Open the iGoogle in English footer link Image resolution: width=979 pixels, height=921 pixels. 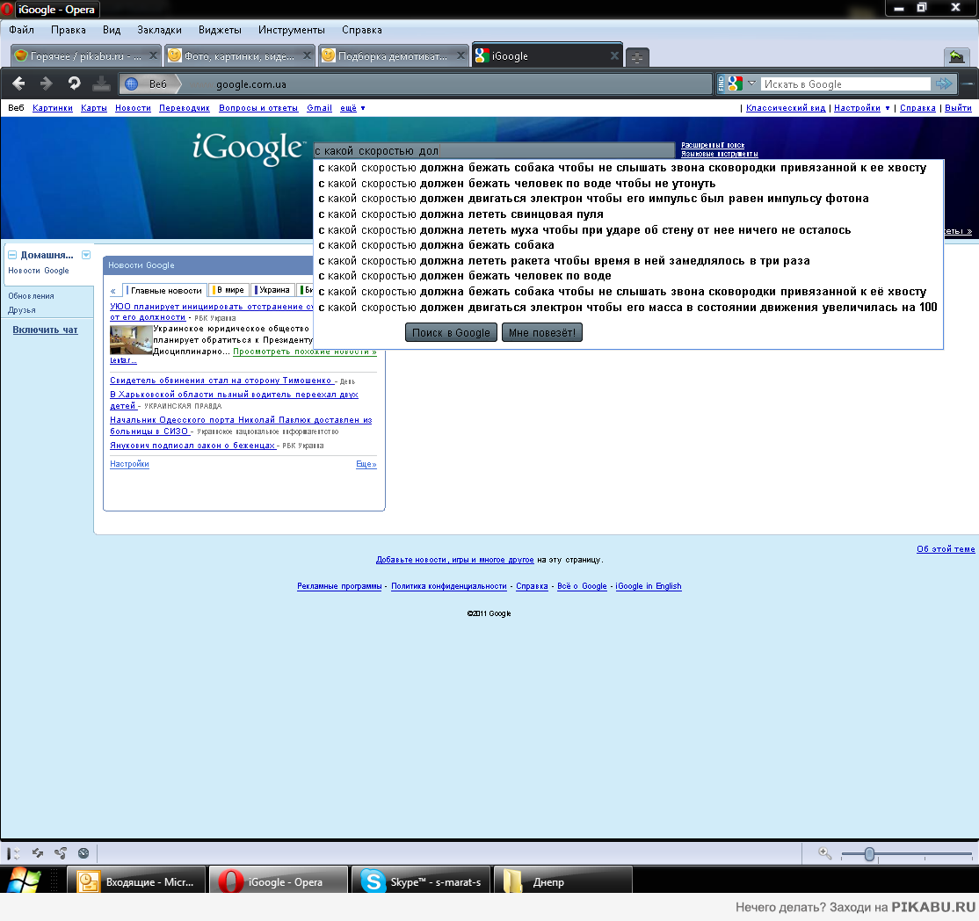(648, 585)
